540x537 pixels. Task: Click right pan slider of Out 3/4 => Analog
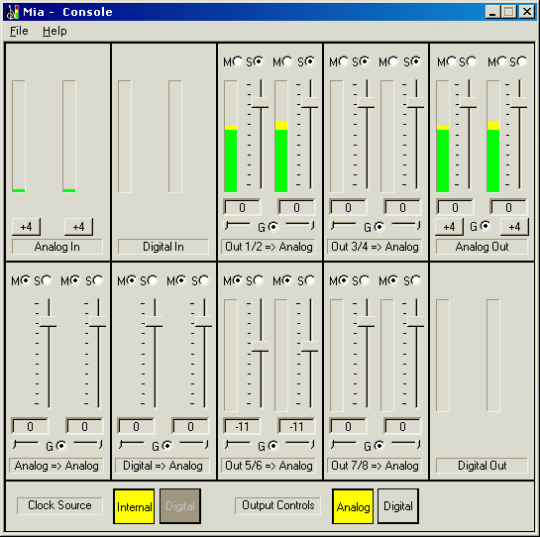tap(406, 225)
